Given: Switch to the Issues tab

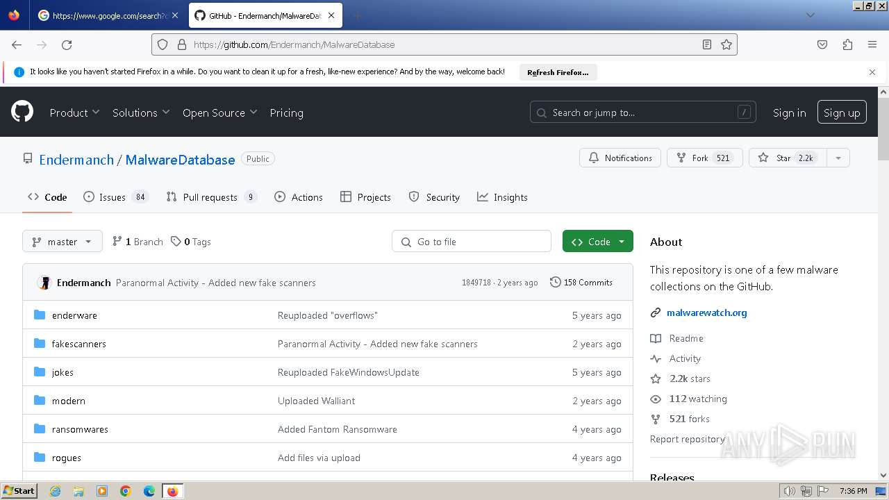Looking at the screenshot, I should pos(115,197).
